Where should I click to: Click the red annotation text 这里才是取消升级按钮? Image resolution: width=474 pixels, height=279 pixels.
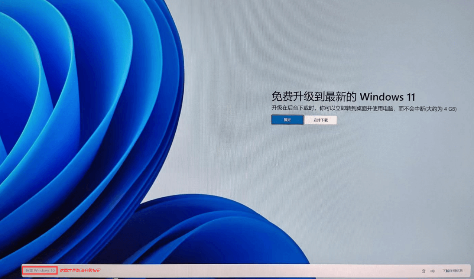coord(80,270)
